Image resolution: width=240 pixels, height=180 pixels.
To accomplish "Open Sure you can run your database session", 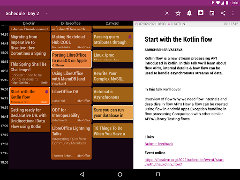I will (x=113, y=112).
